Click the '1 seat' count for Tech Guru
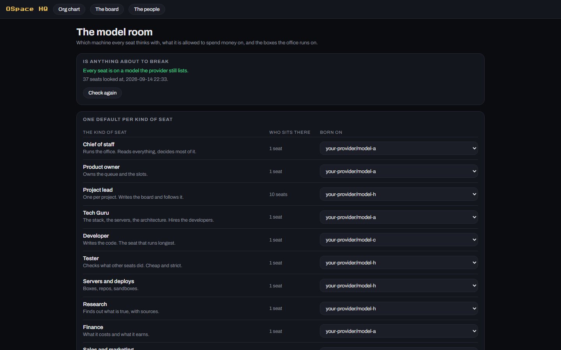The image size is (561, 350). [x=275, y=217]
